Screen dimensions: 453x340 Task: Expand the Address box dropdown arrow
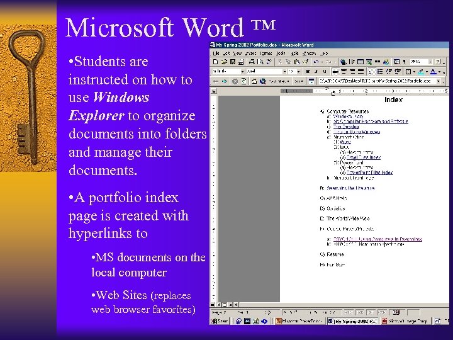pos(439,81)
